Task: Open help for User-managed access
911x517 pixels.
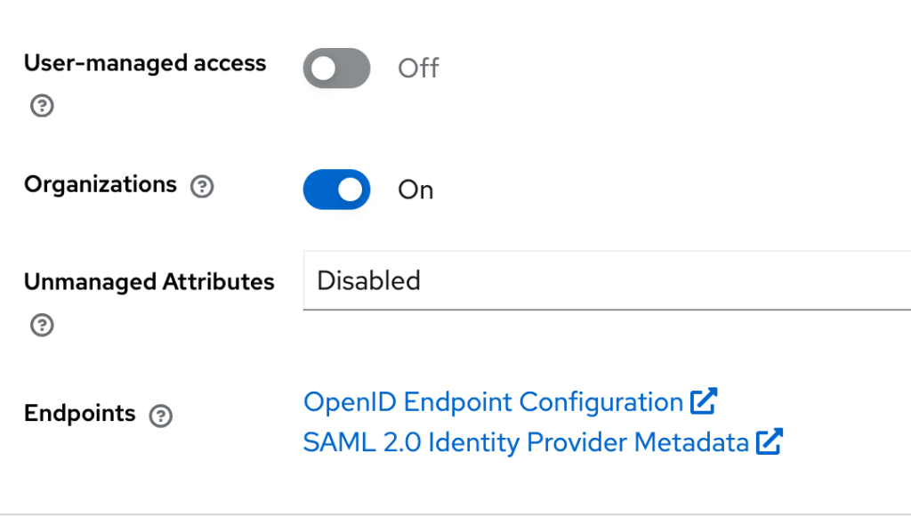Action: tap(42, 106)
